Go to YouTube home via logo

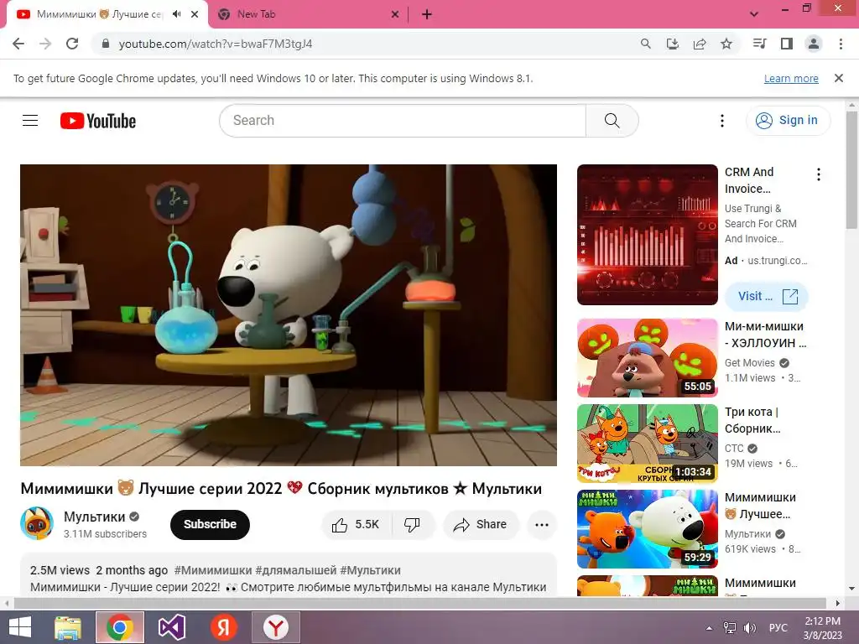pos(98,121)
